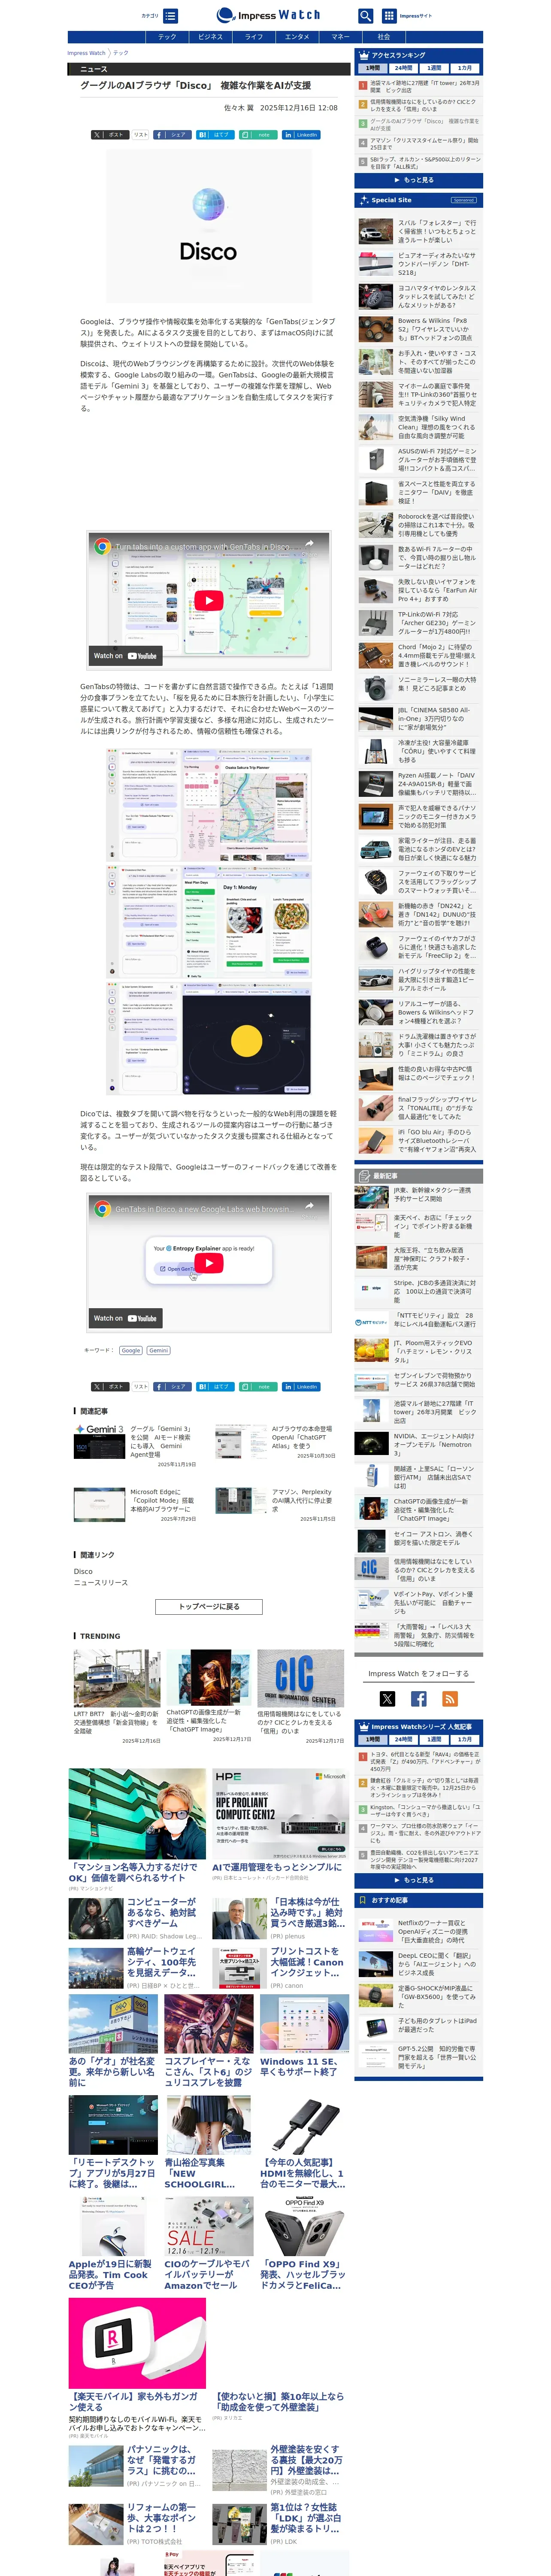Click the top X リスト button
551x2576 pixels.
pyautogui.click(x=141, y=134)
